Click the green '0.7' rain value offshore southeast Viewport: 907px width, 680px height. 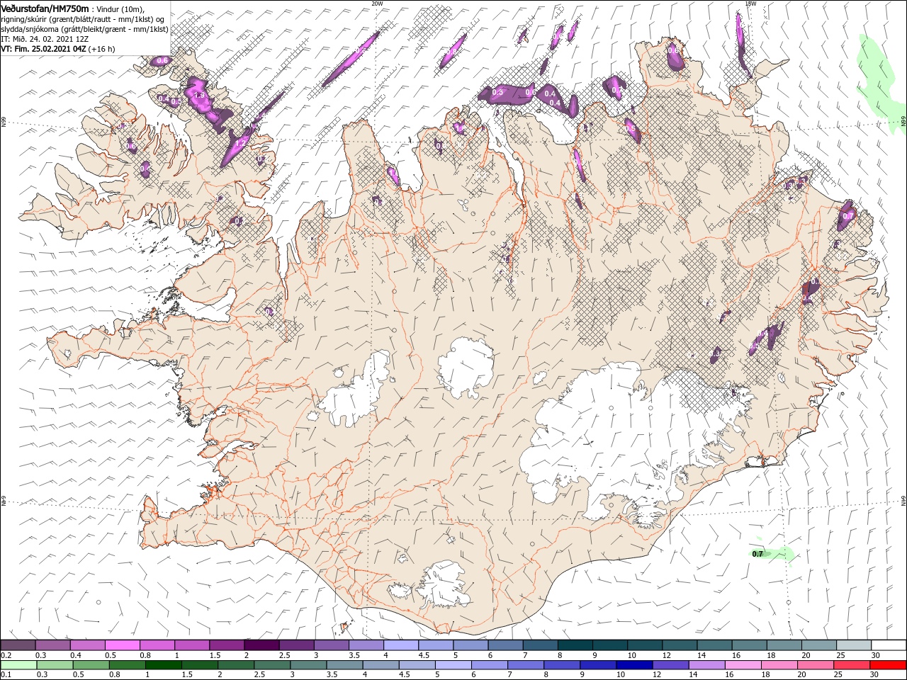click(757, 554)
